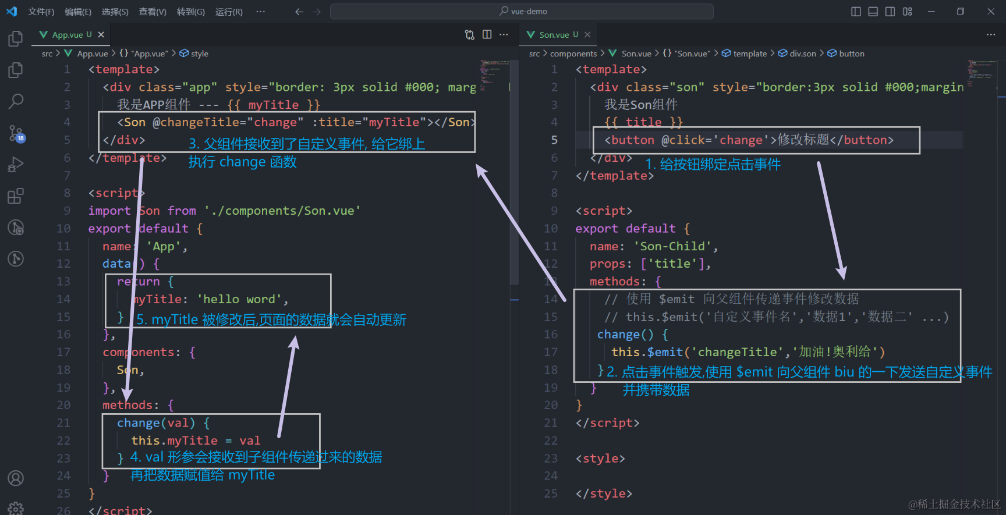This screenshot has width=1006, height=515.
Task: Toggle the secondary side bar layout button
Action: [x=890, y=12]
